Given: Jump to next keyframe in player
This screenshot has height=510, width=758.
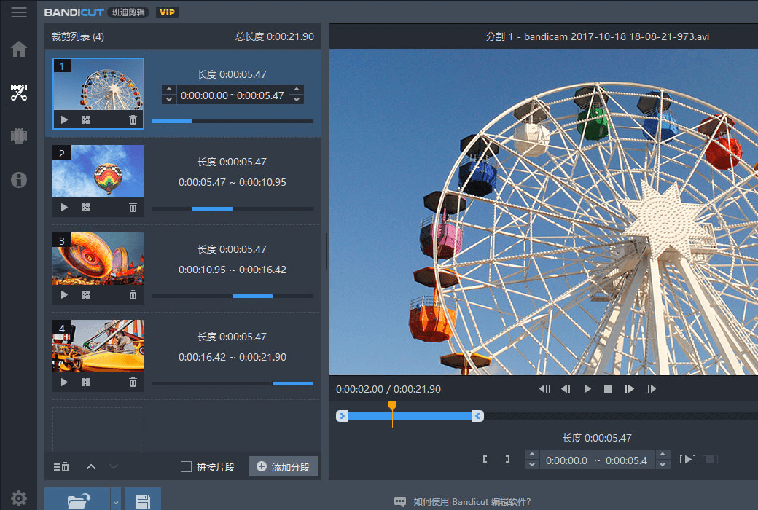Looking at the screenshot, I should pos(651,388).
